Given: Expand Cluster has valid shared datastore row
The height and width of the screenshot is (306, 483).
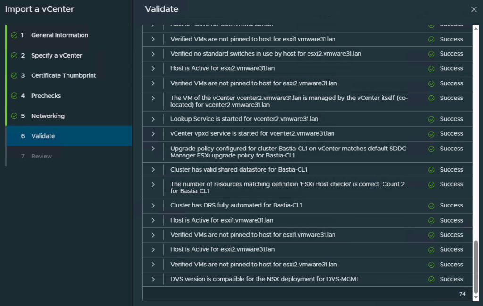Looking at the screenshot, I should pos(153,169).
